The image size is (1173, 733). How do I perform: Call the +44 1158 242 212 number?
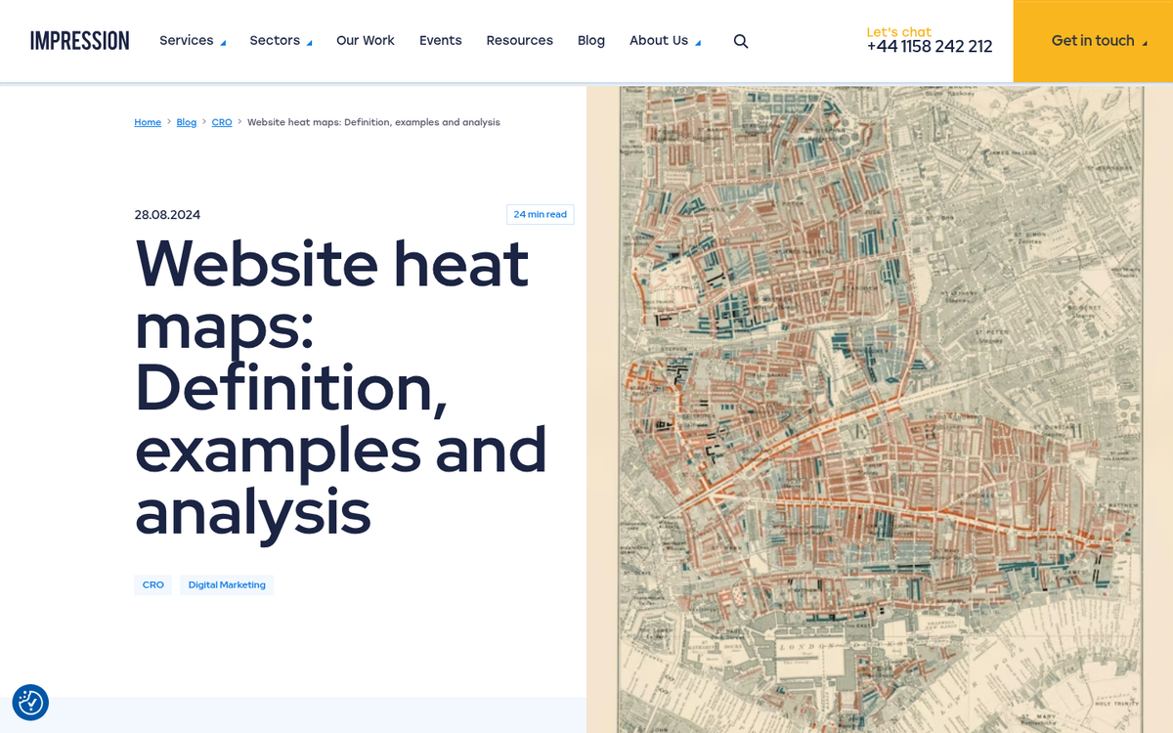929,46
